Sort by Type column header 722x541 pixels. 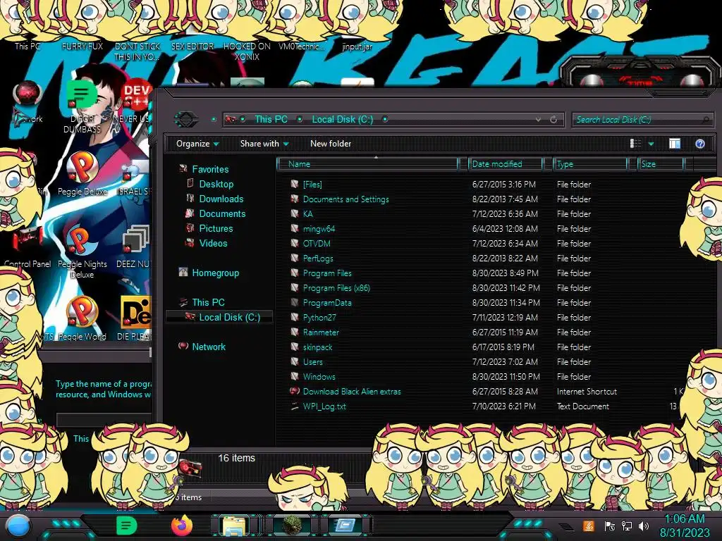(x=590, y=164)
